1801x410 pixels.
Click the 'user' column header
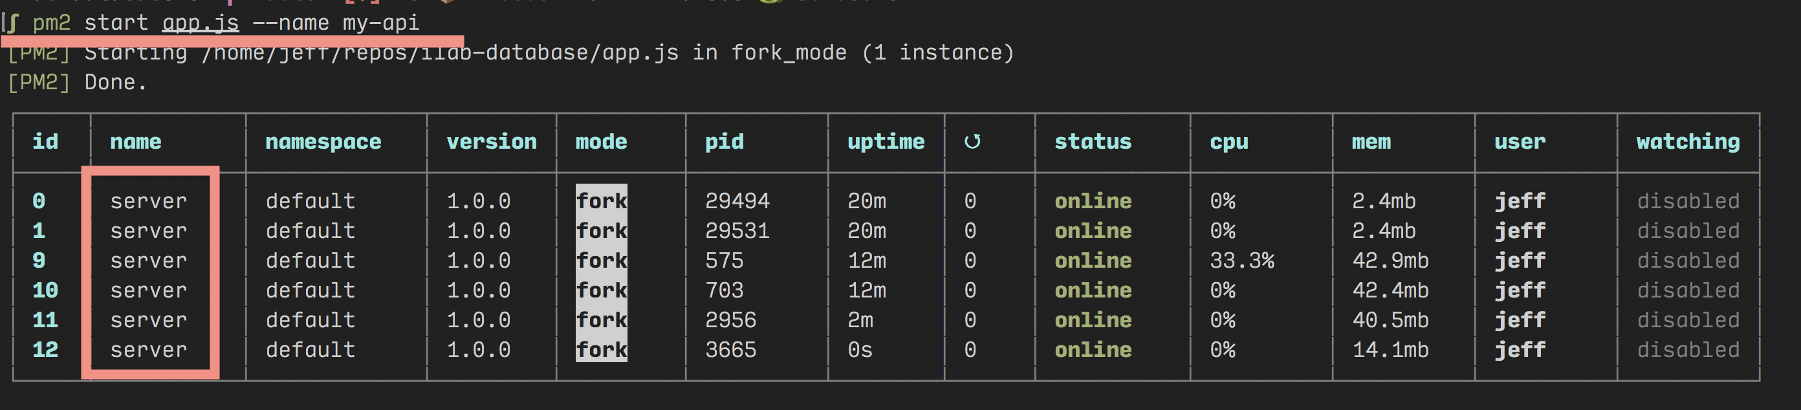click(1520, 142)
